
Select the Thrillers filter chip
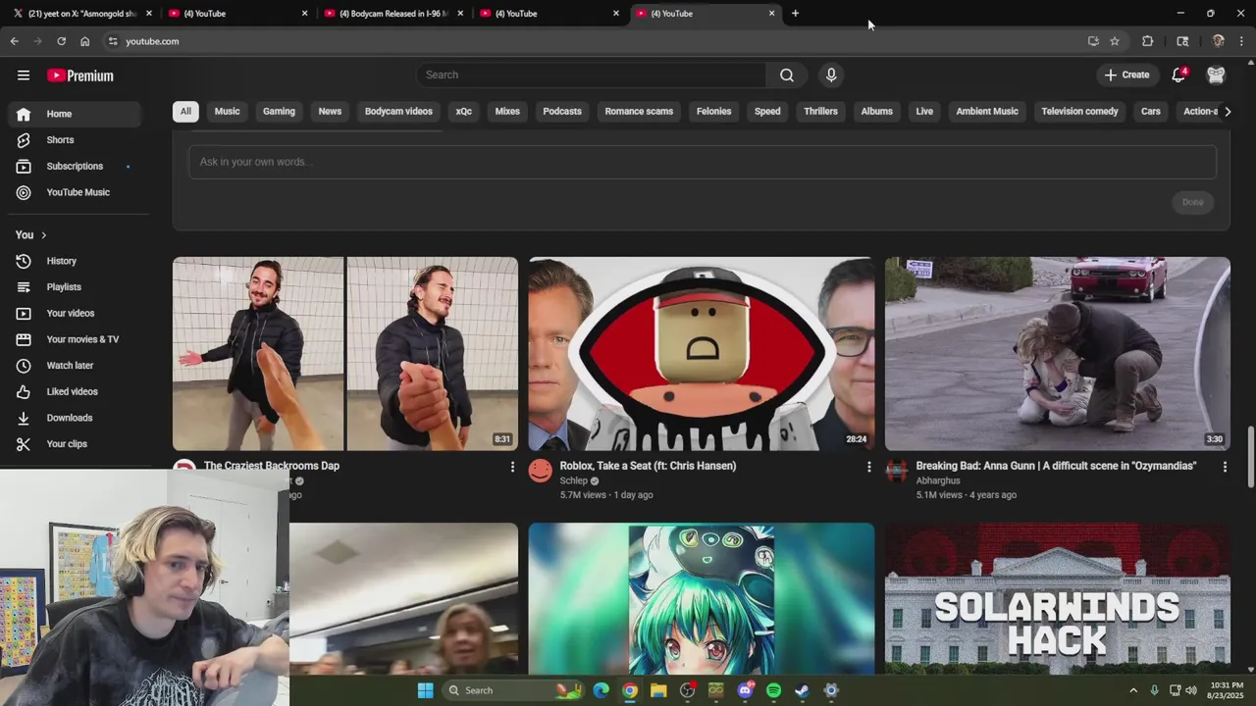tap(820, 112)
